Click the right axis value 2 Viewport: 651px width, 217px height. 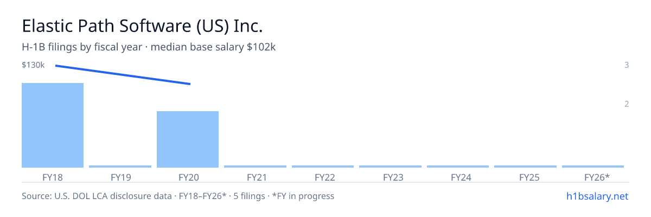point(627,104)
